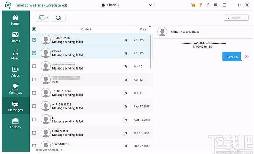Open the Facebook icon in title bar
The width and height of the screenshot is (254, 154).
click(208, 5)
